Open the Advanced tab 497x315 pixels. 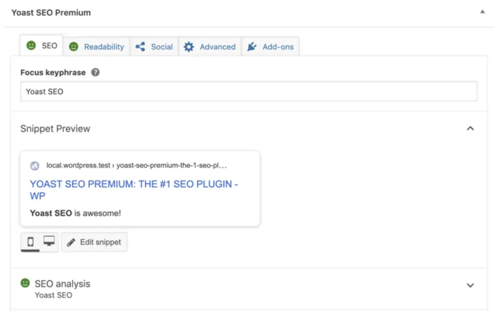tap(210, 47)
